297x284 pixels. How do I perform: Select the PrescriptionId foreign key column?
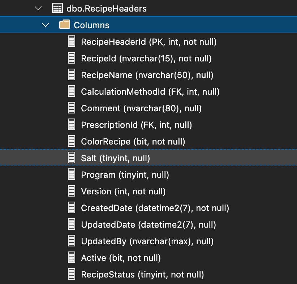pyautogui.click(x=136, y=125)
